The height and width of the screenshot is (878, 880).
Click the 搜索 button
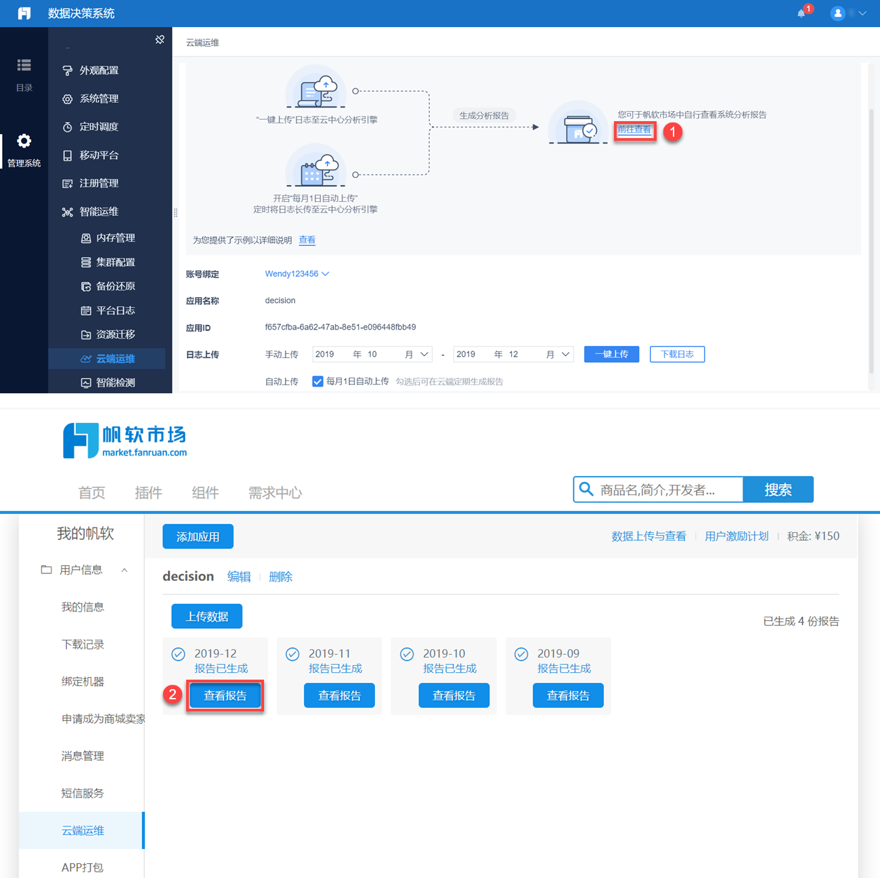tap(778, 489)
